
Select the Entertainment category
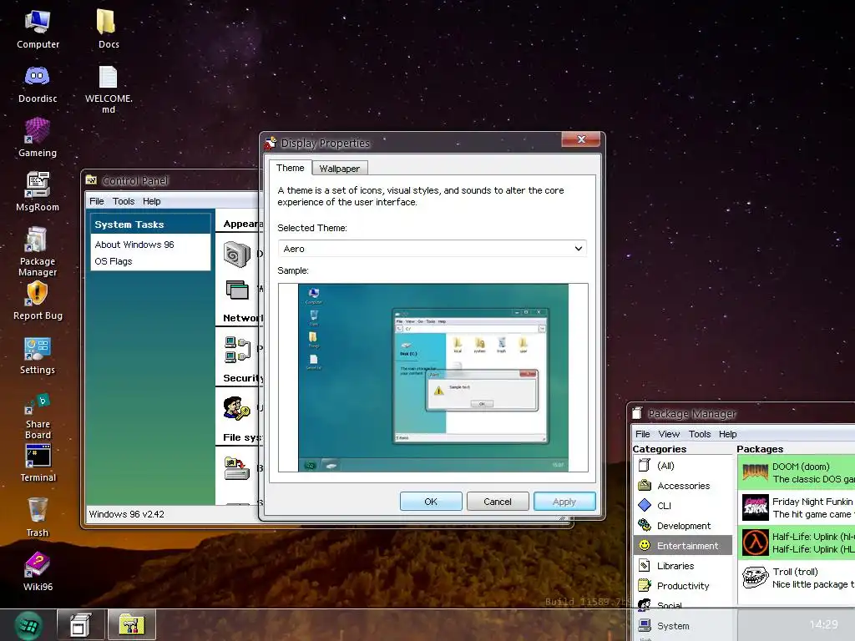click(x=683, y=546)
